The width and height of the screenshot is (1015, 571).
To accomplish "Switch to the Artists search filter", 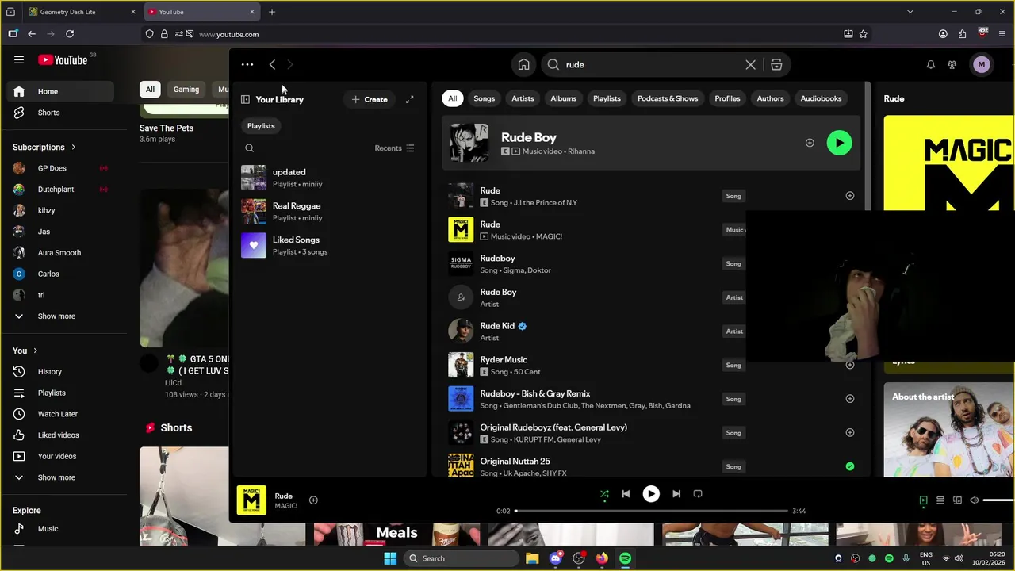I will click(x=523, y=98).
